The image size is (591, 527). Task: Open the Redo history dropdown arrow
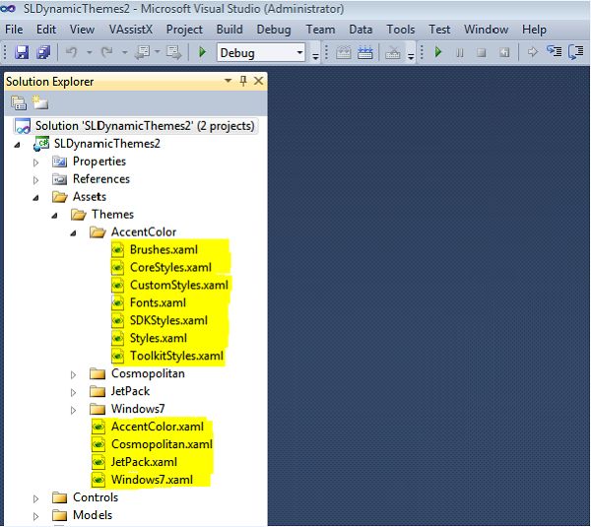click(125, 52)
